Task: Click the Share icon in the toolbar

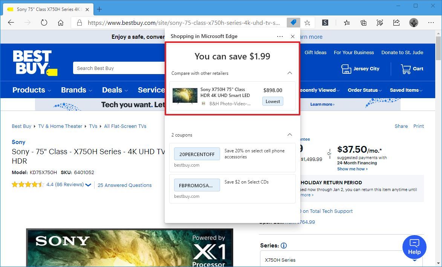Action: click(x=396, y=22)
